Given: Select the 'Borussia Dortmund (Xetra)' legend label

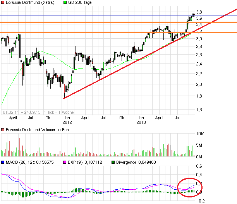Looking at the screenshot, I should point(30,2).
